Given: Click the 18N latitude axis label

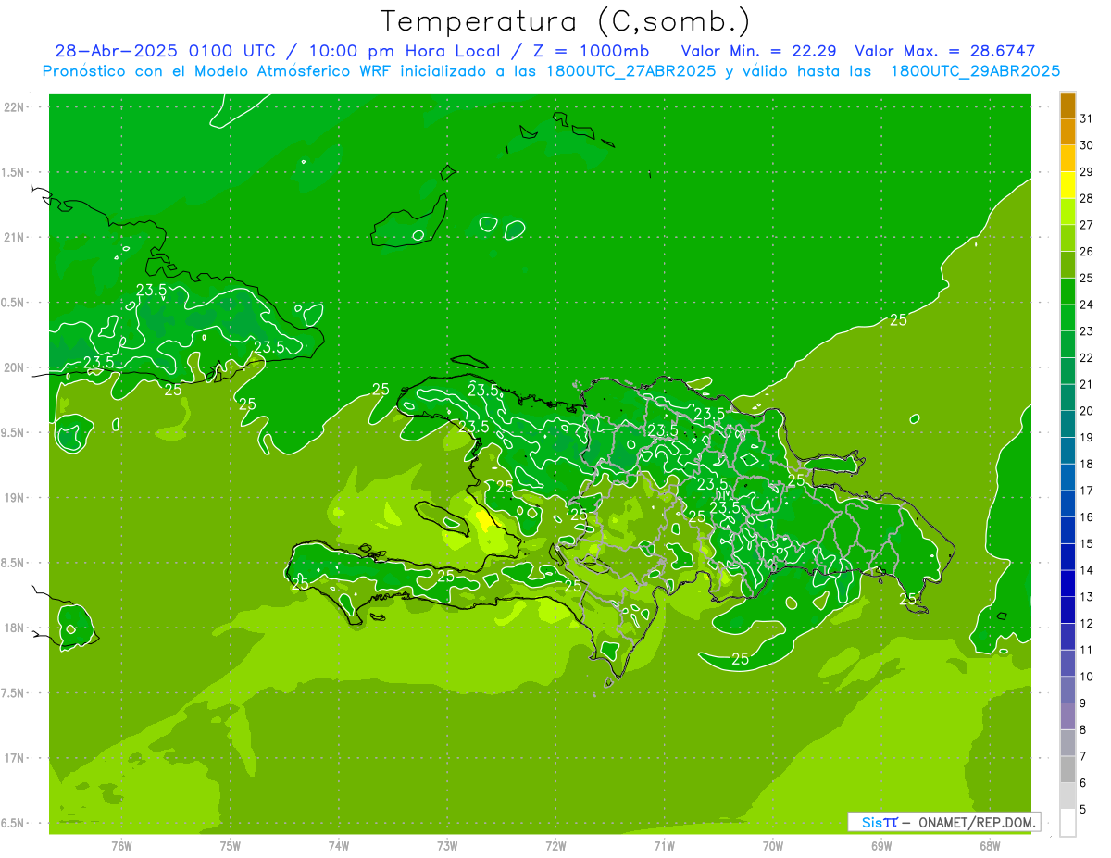Looking at the screenshot, I should [x=15, y=628].
